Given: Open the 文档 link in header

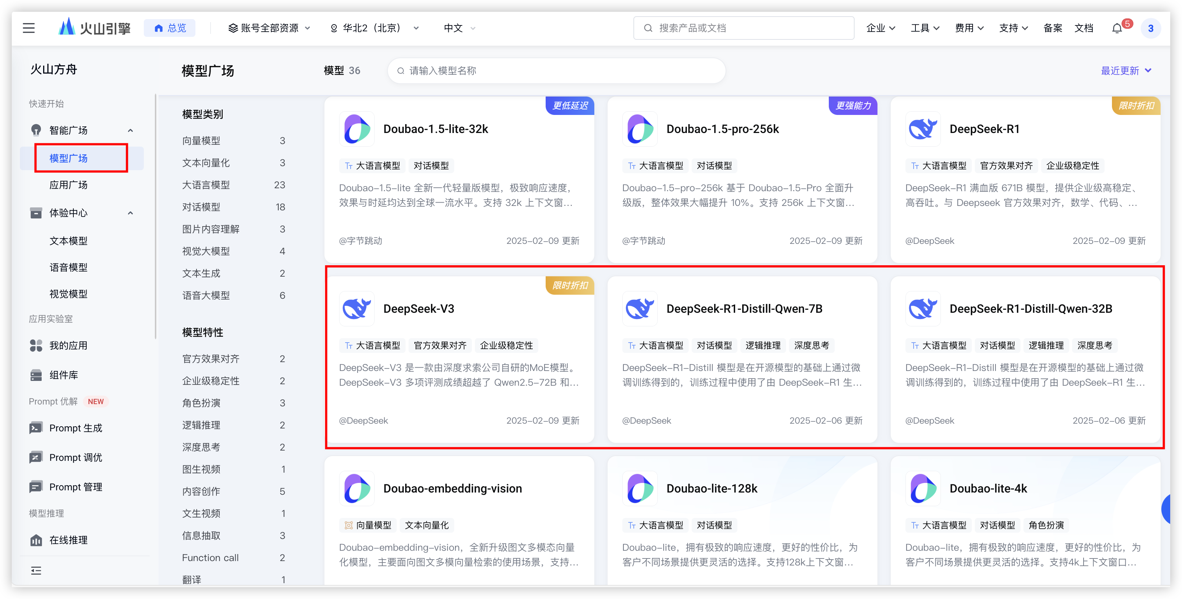Looking at the screenshot, I should click(1084, 28).
